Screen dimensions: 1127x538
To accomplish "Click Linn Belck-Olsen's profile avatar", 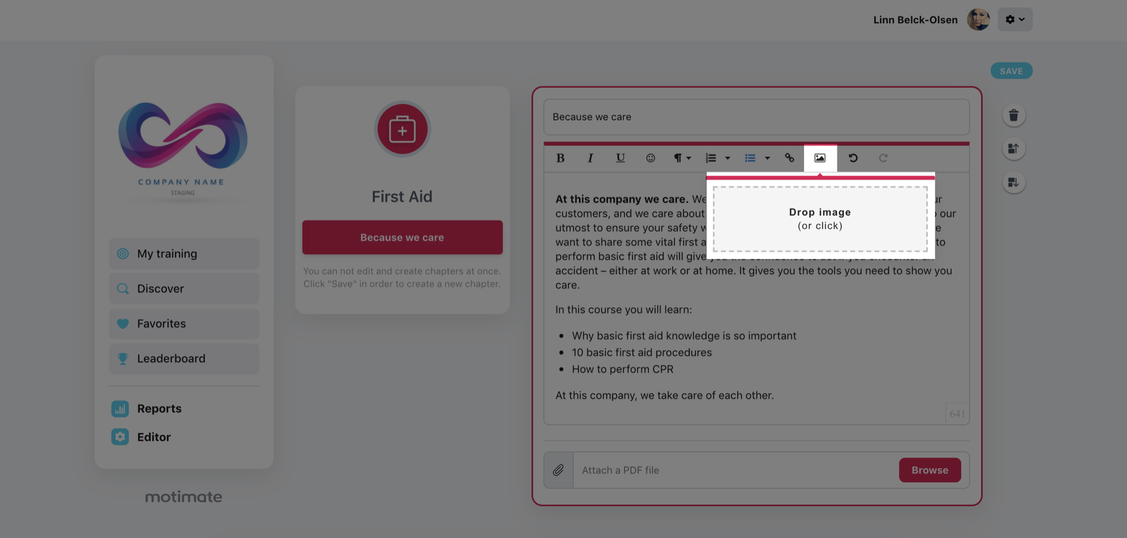I will click(978, 19).
